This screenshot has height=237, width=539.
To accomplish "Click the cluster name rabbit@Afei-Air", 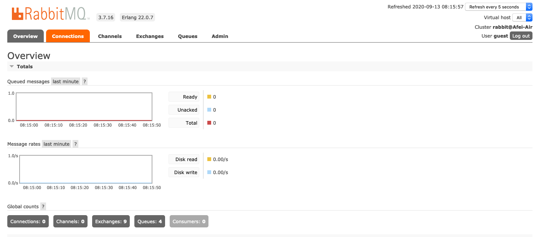I will pos(513,27).
